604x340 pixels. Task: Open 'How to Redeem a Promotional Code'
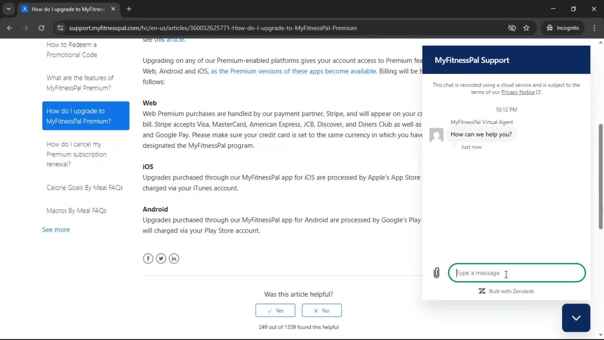tap(72, 50)
